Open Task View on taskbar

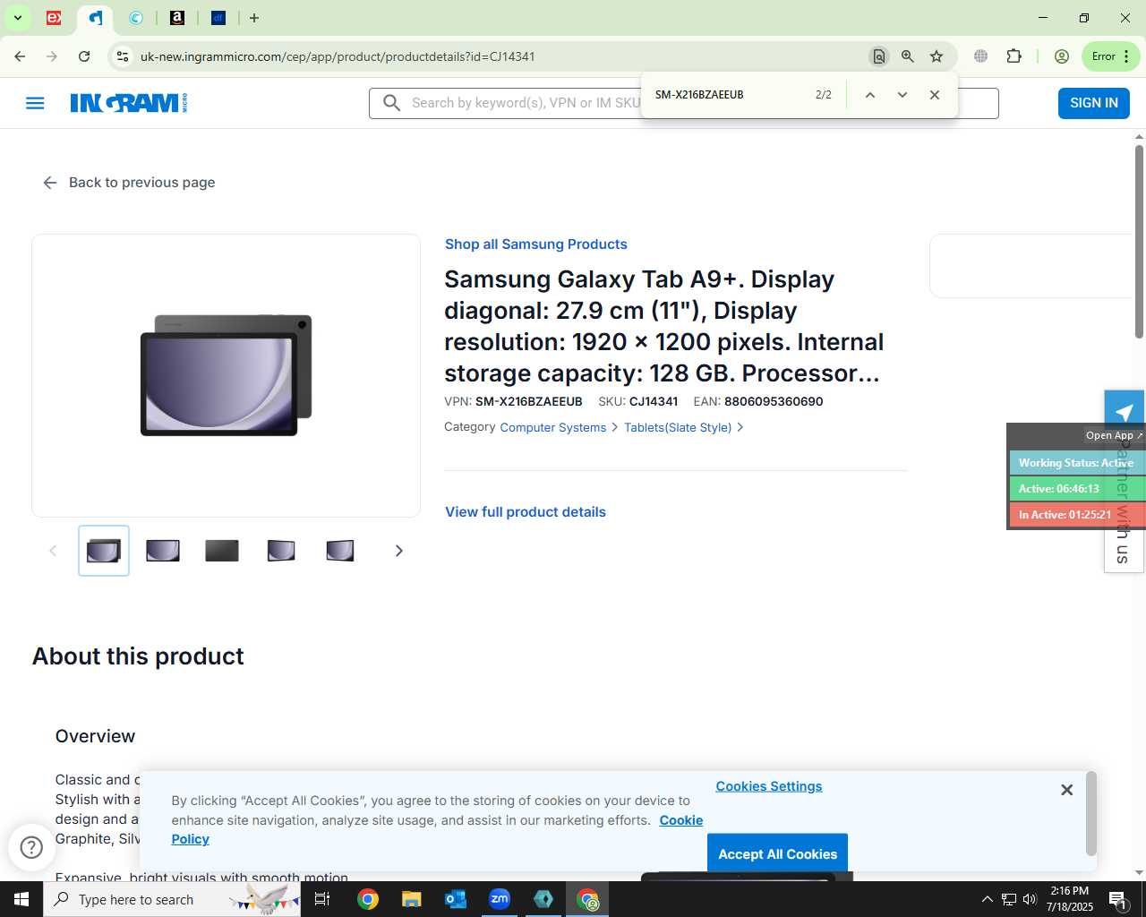click(322, 899)
